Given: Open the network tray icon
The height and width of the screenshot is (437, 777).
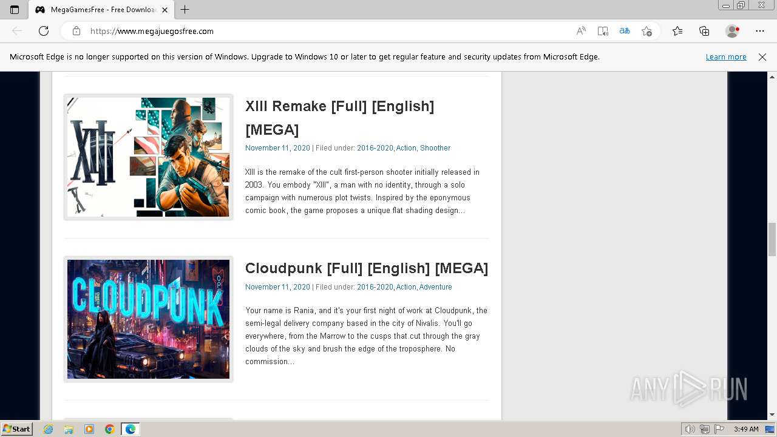Looking at the screenshot, I should [x=704, y=429].
